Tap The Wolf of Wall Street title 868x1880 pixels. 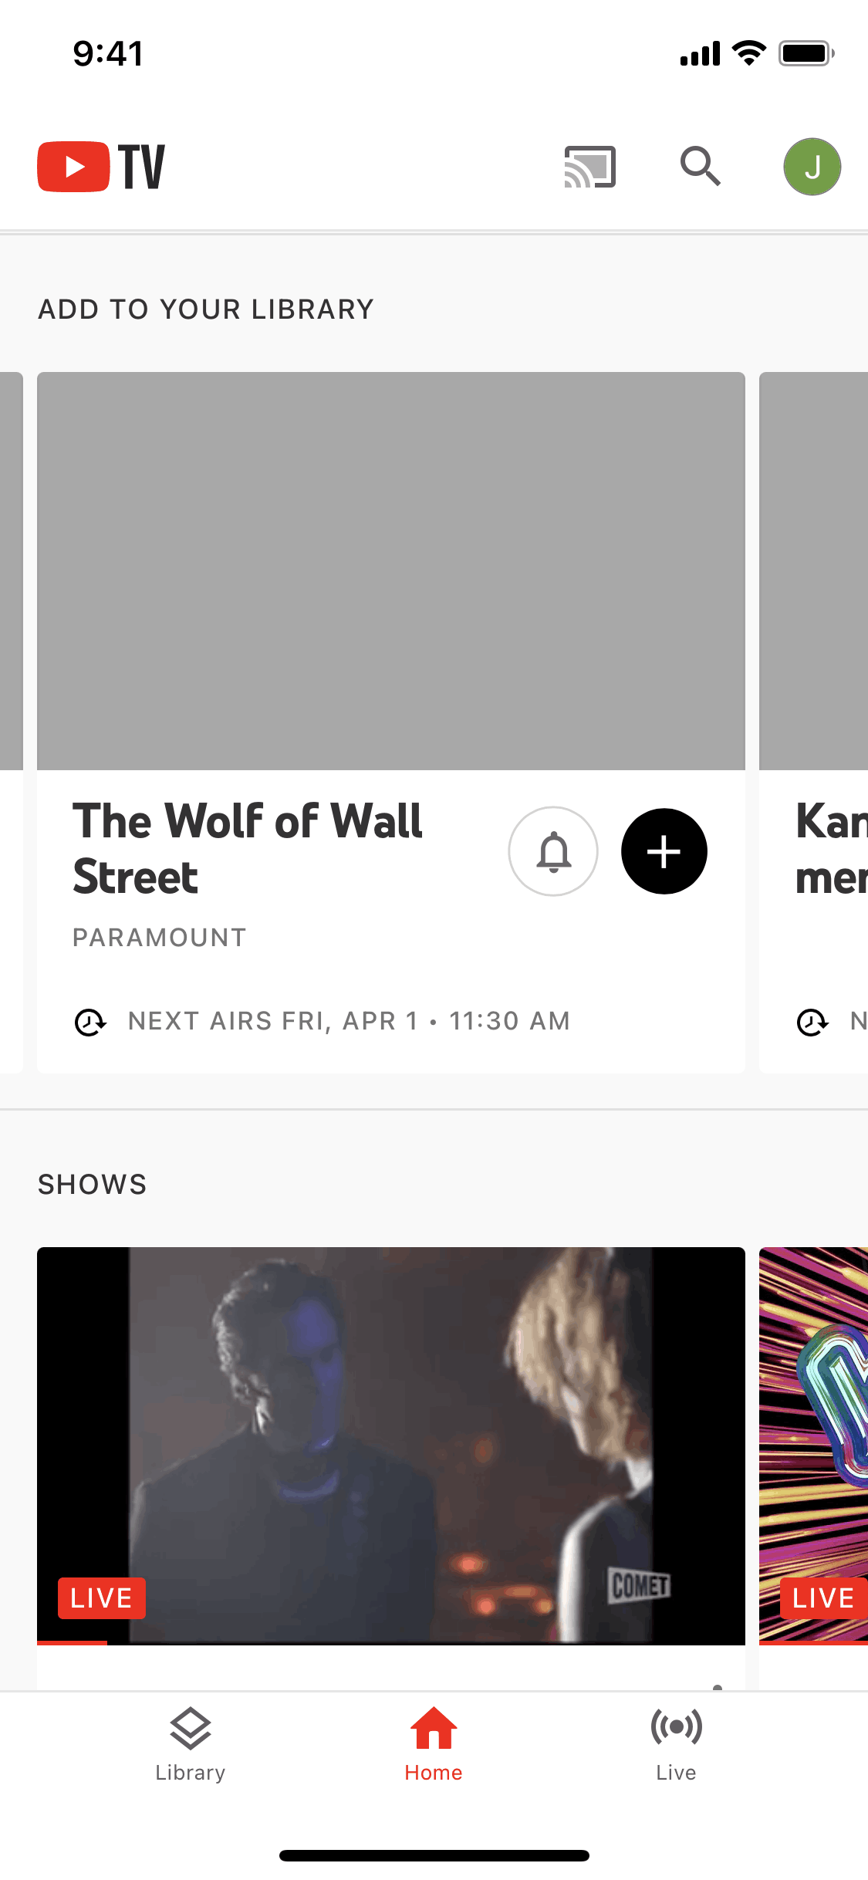pos(248,849)
